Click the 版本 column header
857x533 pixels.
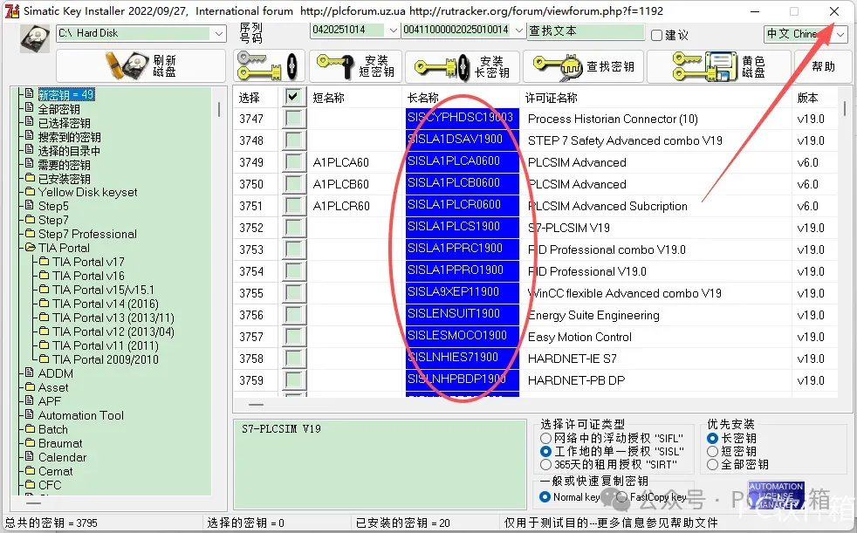[x=807, y=98]
